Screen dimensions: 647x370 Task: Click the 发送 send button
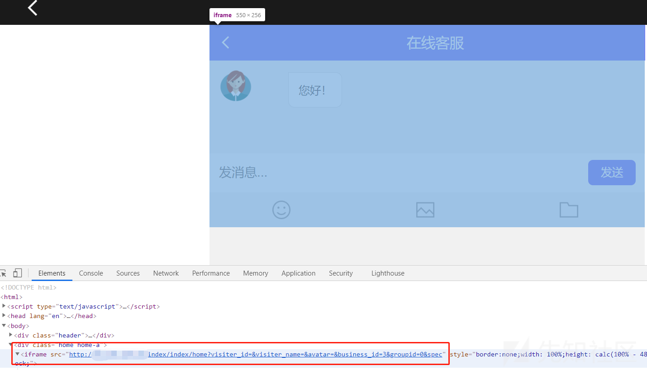pos(612,172)
